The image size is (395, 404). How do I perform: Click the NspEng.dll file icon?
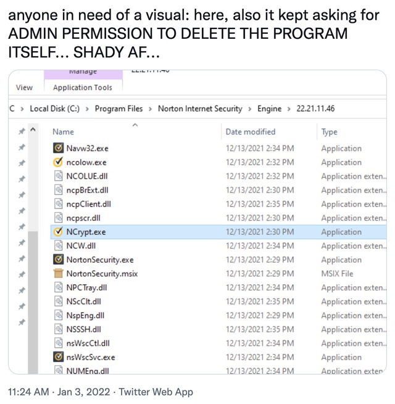click(x=59, y=315)
